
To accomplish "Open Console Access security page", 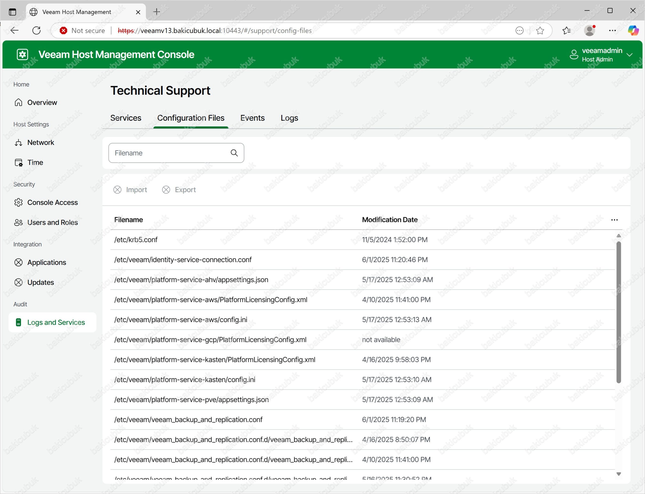I will click(52, 202).
